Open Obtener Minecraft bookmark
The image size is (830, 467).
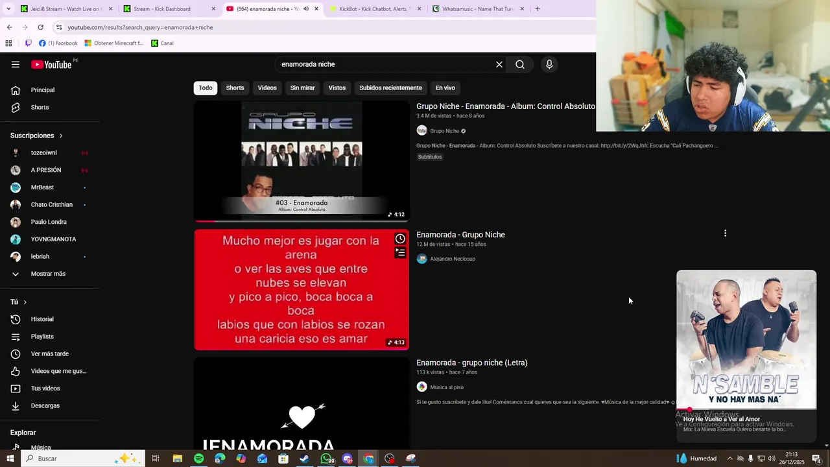pos(114,43)
